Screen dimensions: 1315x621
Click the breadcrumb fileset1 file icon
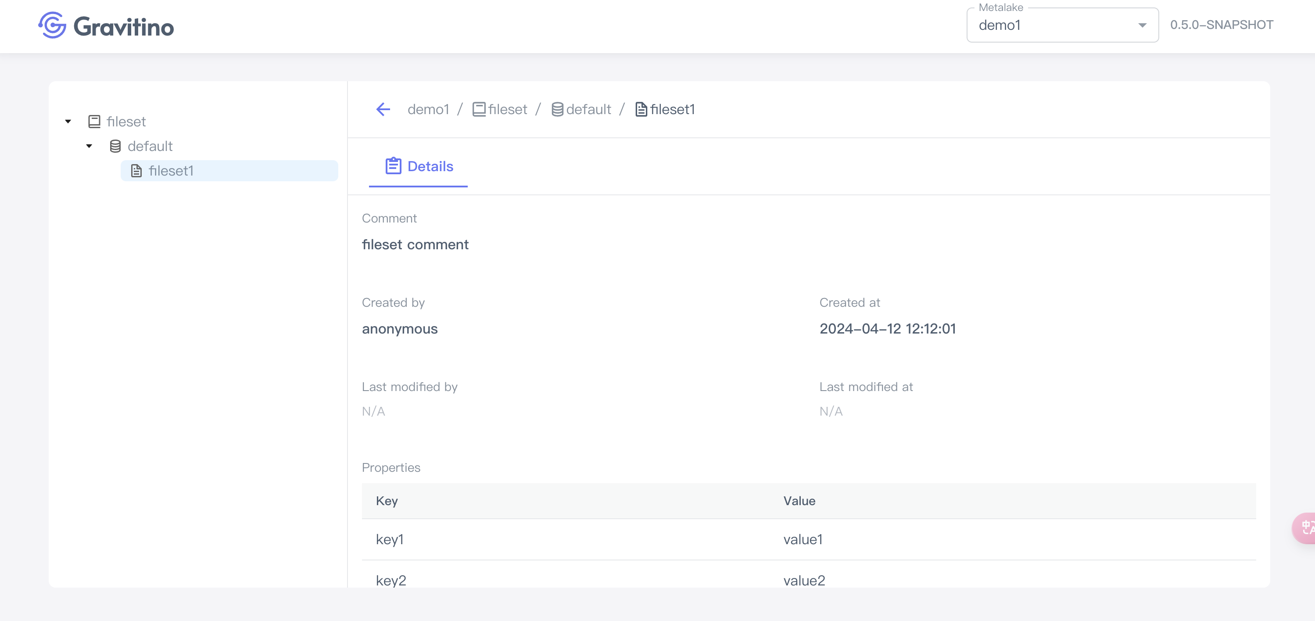click(641, 109)
